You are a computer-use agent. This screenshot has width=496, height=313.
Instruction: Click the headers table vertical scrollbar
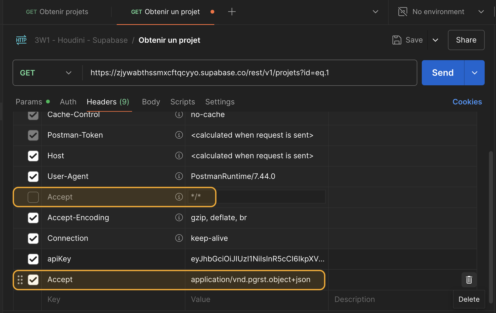[x=491, y=227]
